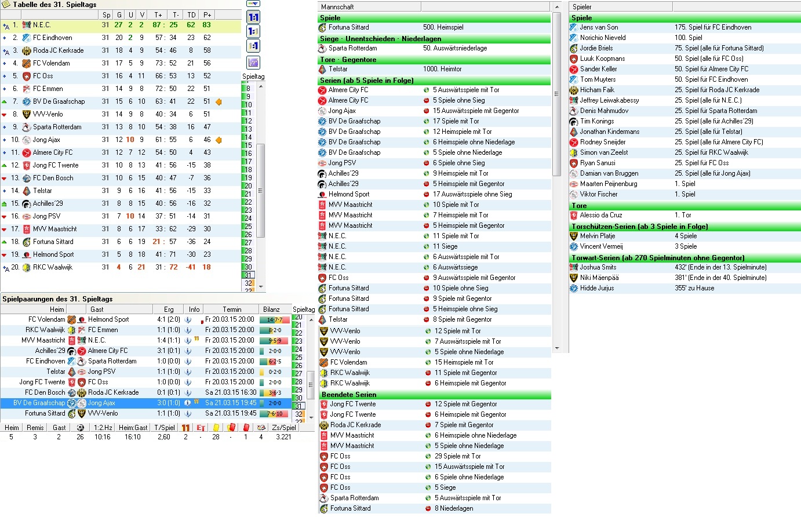801x517 pixels.
Task: Select matchday 15 in the table's Spieltag list
Action: tap(249, 145)
